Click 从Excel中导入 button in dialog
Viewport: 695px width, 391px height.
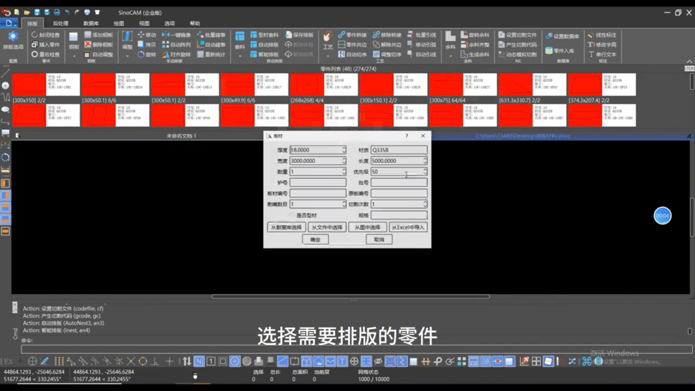pyautogui.click(x=408, y=227)
